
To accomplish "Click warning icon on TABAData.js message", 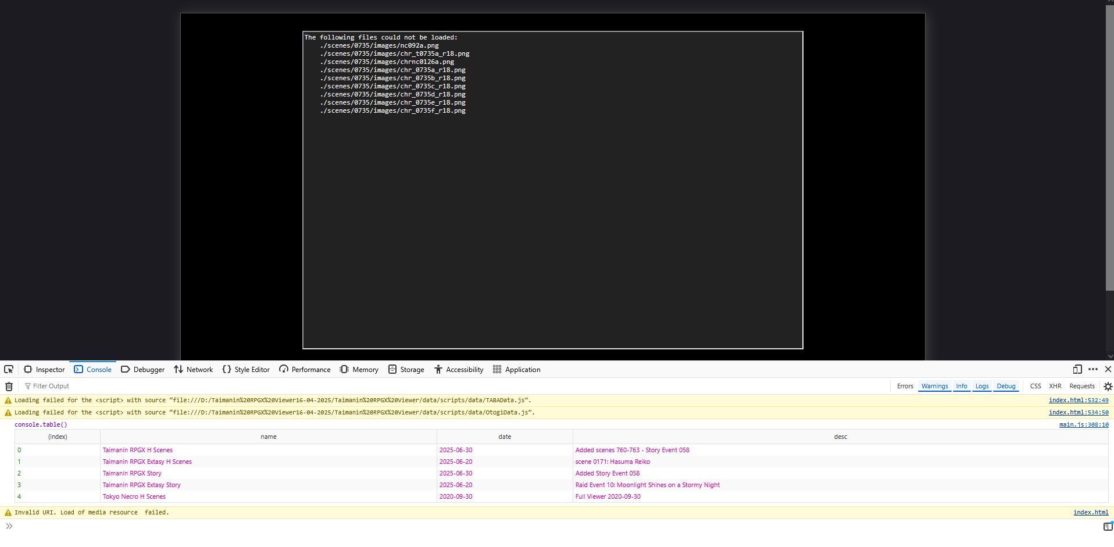I will pos(8,401).
